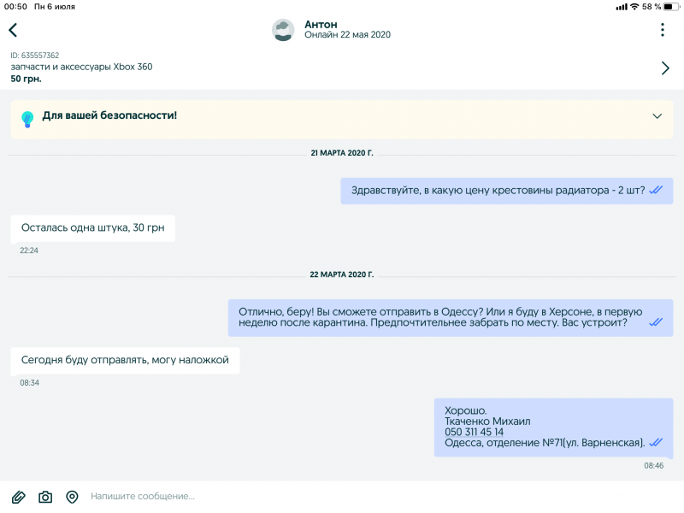Share location with the pin icon
Screen dimensions: 684x513
point(72,497)
